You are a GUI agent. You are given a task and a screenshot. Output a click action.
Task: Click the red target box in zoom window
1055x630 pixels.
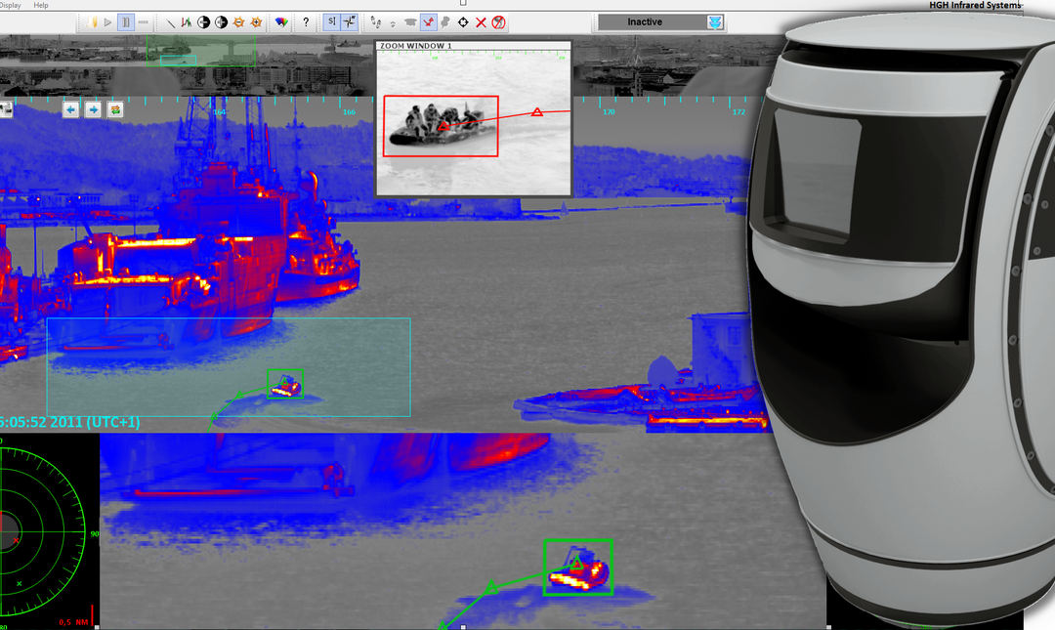pyautogui.click(x=441, y=126)
